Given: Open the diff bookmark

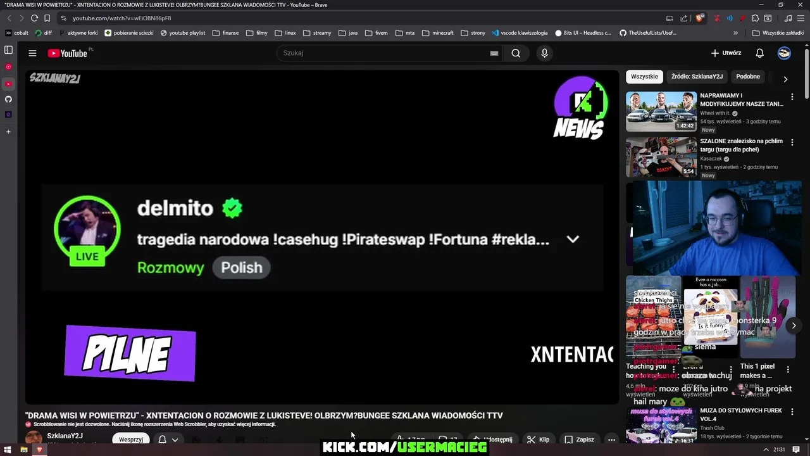Looking at the screenshot, I should (44, 33).
